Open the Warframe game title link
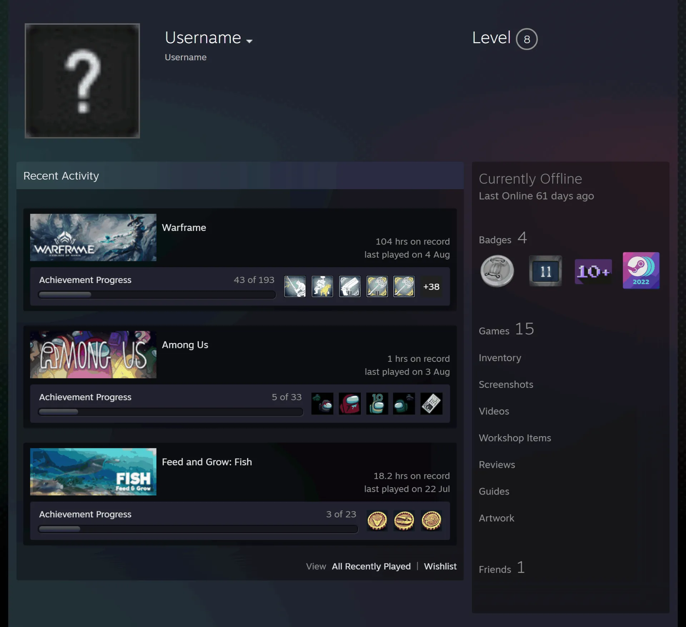Image resolution: width=686 pixels, height=627 pixels. click(184, 228)
